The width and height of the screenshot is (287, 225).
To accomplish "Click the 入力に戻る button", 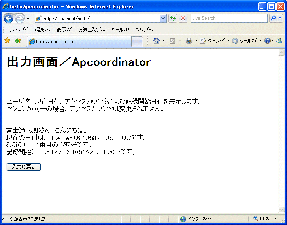I will point(24,167).
